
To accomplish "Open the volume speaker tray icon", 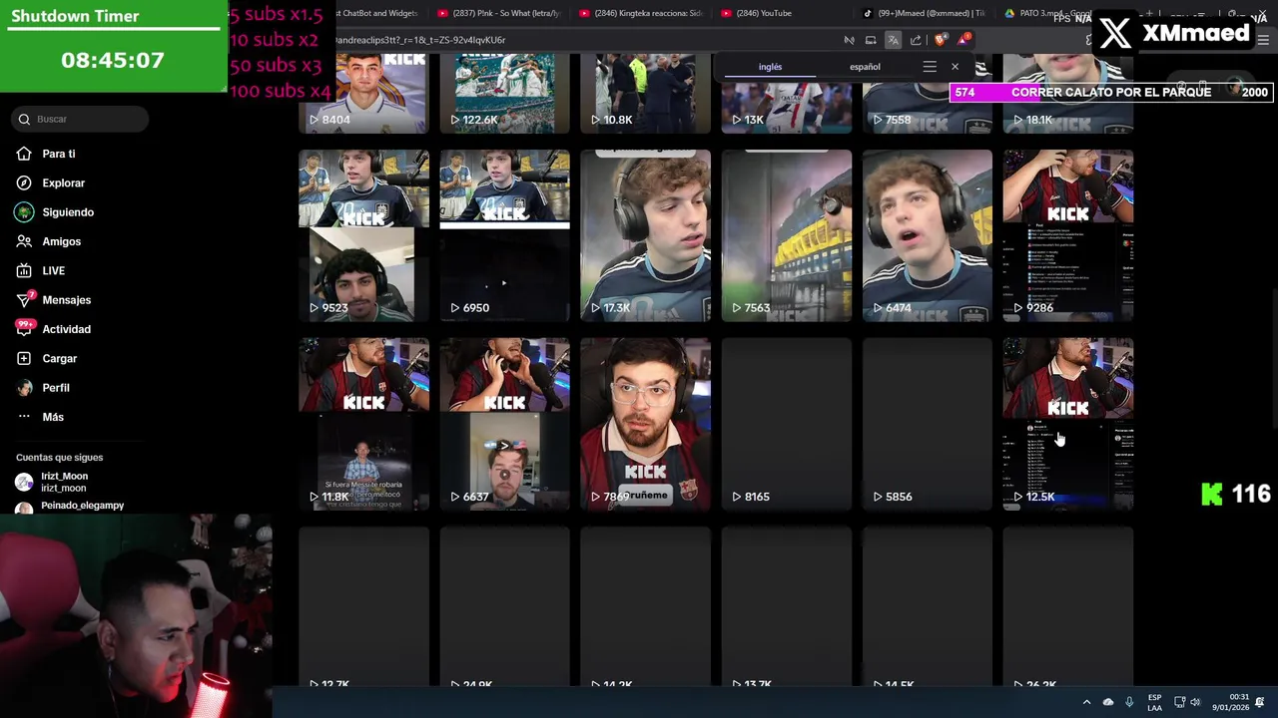I will 1195,702.
